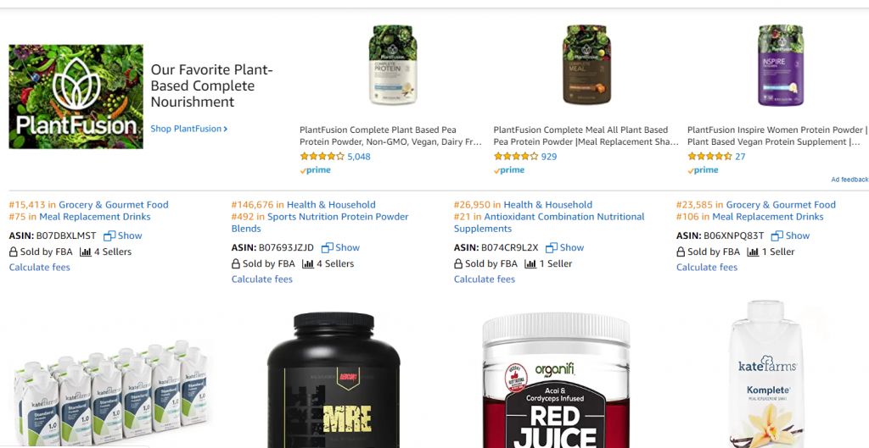Viewport: 869px width, 448px height.
Task: Open the Meal Replacement Drinks #75 category link
Action: [x=95, y=217]
